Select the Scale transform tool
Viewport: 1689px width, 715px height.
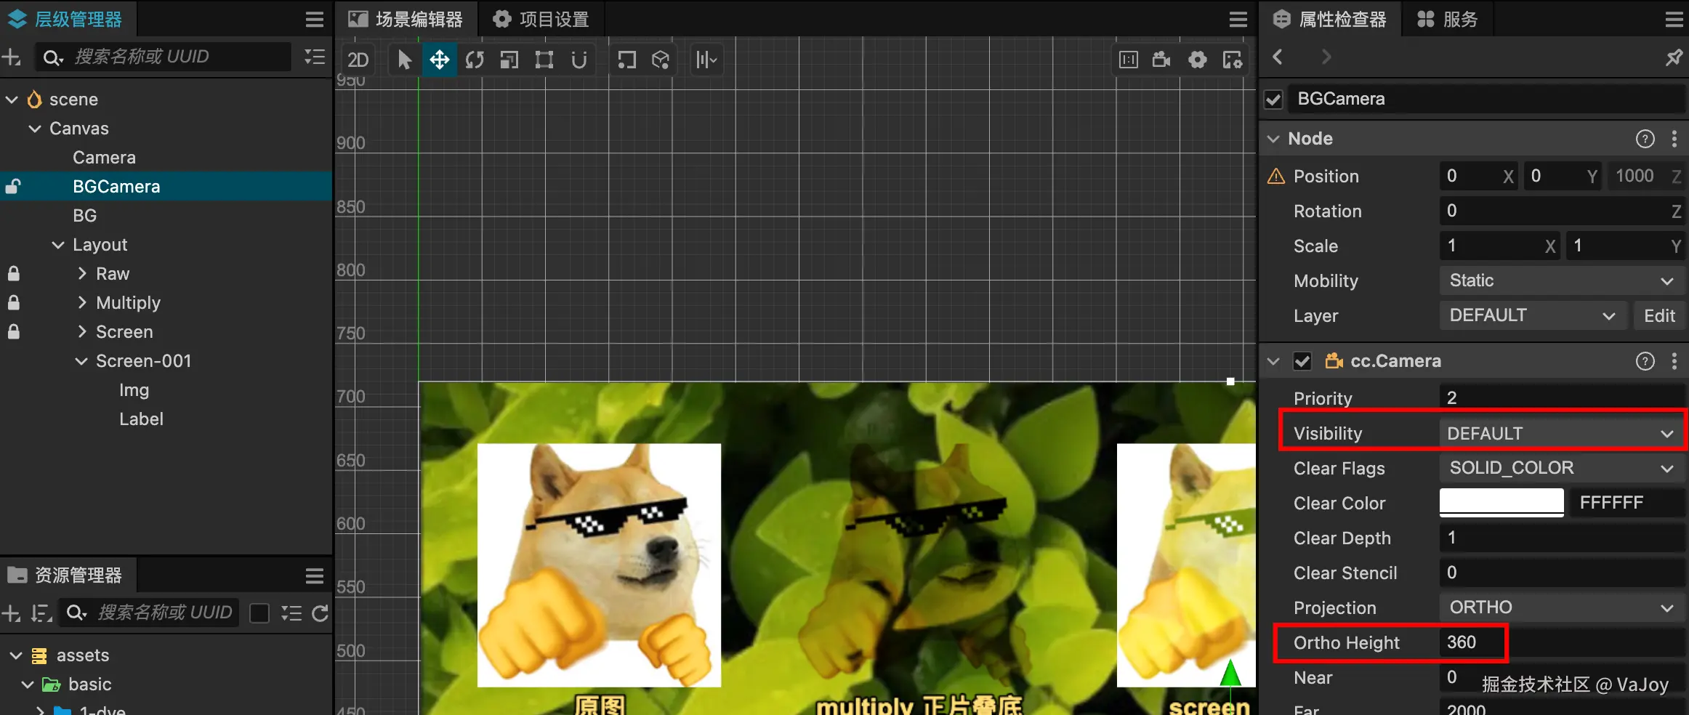coord(509,60)
